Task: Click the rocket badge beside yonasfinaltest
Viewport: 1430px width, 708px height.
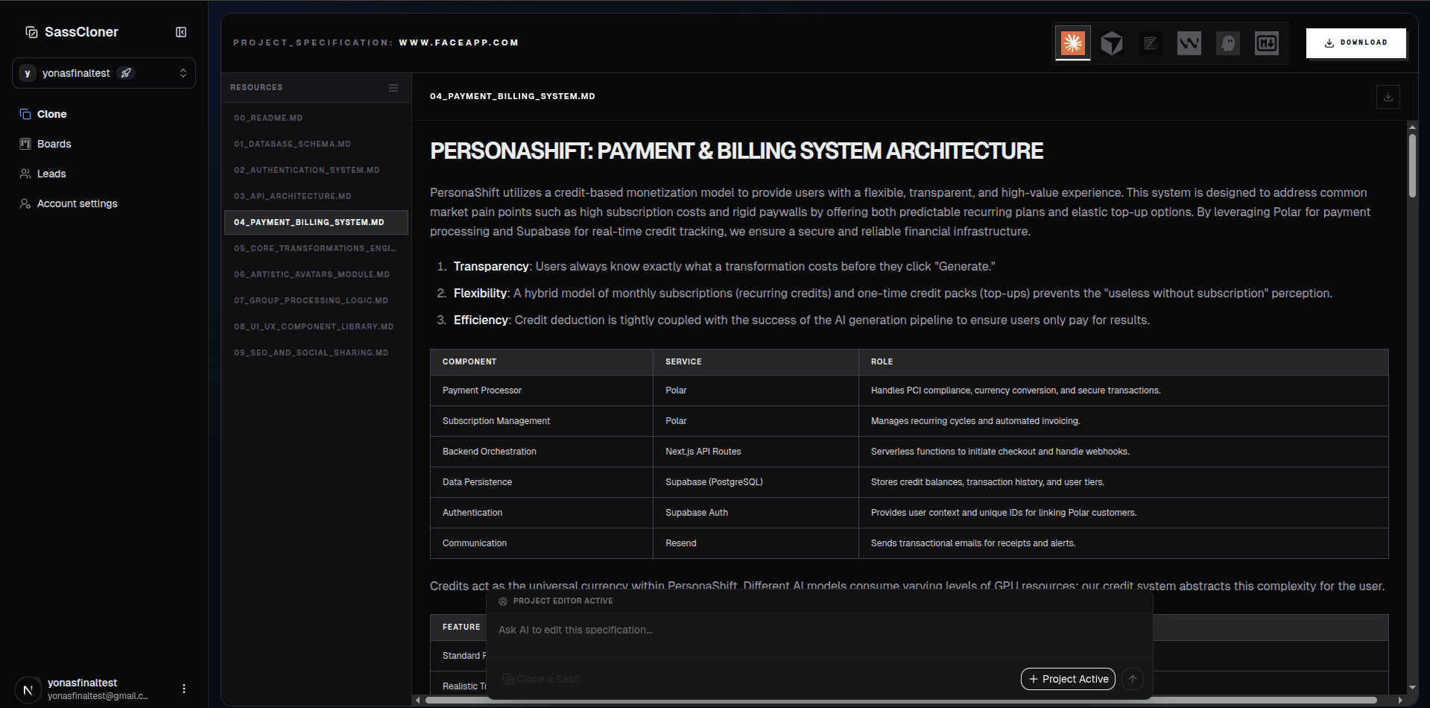Action: tap(126, 72)
